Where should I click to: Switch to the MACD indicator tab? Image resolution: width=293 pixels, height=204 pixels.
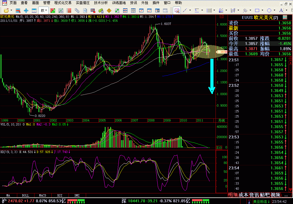pos(42,195)
